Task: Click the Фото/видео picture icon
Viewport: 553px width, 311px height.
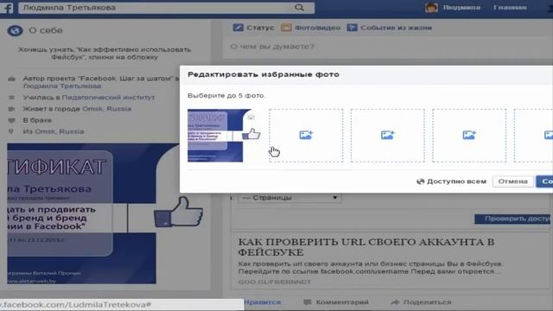Action: click(x=286, y=28)
